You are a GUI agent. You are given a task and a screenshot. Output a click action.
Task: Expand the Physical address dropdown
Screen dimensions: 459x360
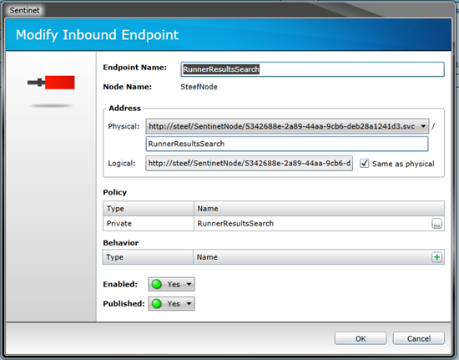[x=423, y=126]
